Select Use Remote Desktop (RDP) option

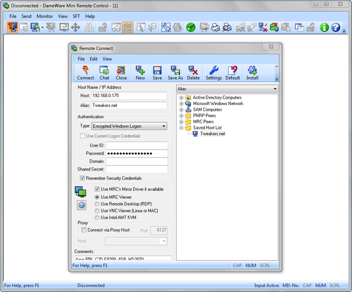tap(97, 204)
